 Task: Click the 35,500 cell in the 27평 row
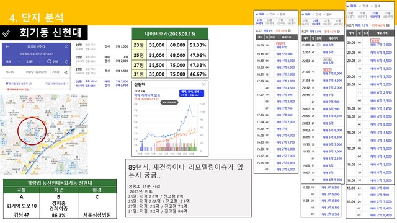click(157, 65)
